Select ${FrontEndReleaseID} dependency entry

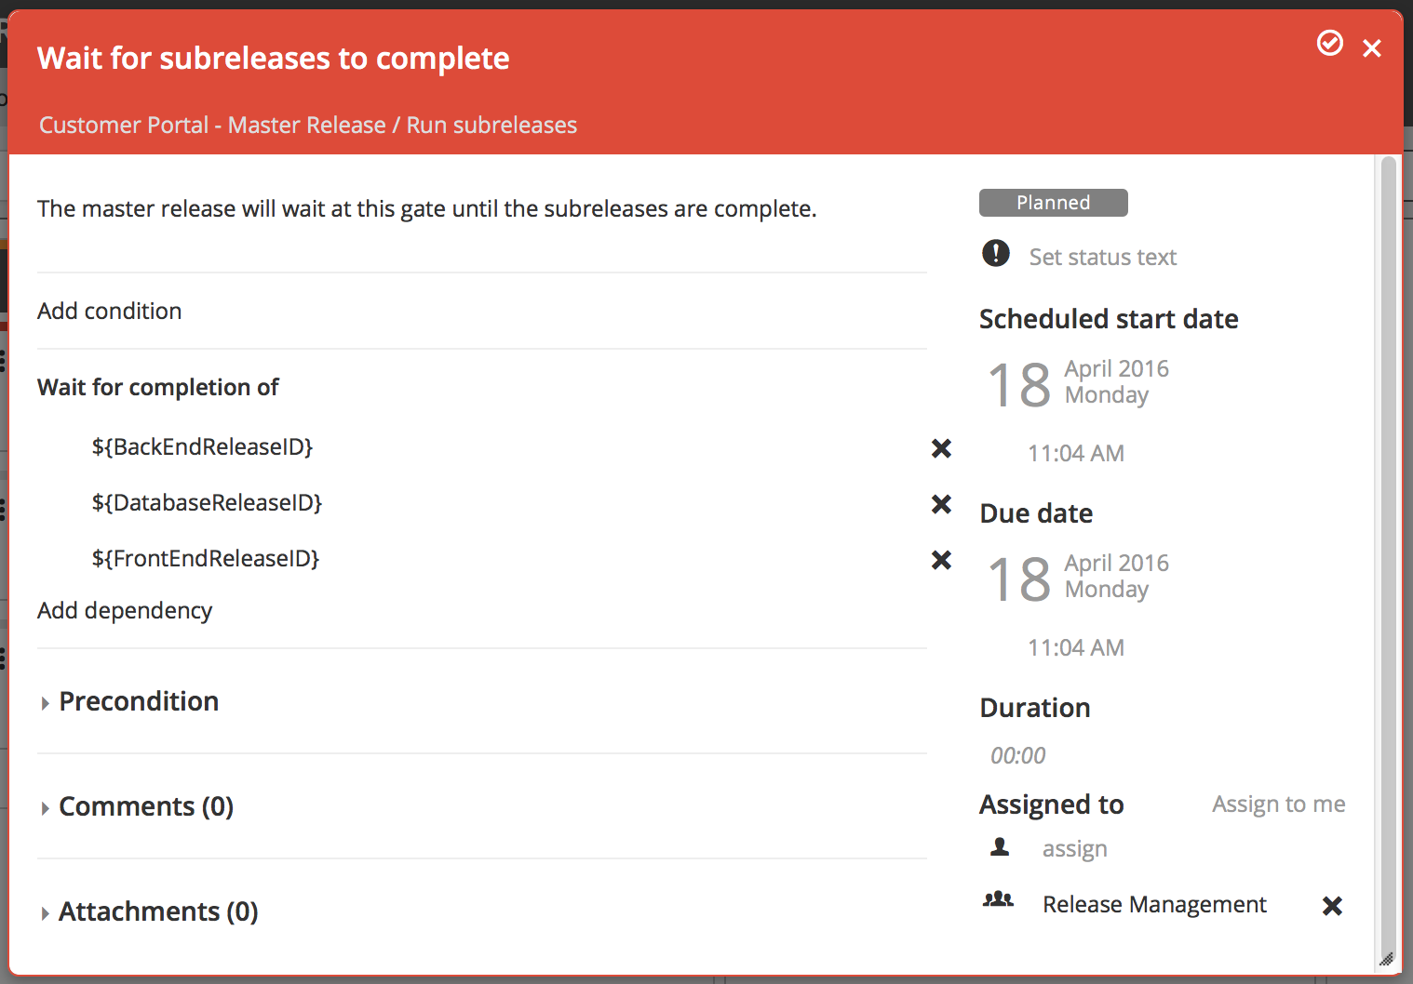click(206, 559)
